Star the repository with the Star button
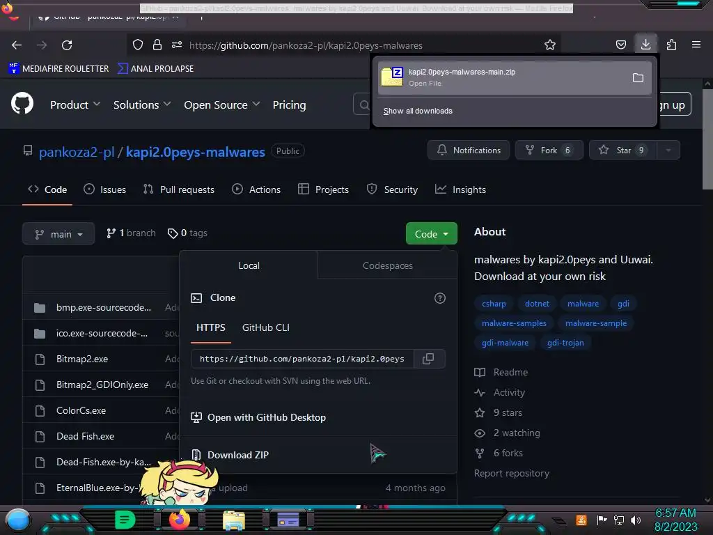The image size is (713, 535). coord(622,150)
